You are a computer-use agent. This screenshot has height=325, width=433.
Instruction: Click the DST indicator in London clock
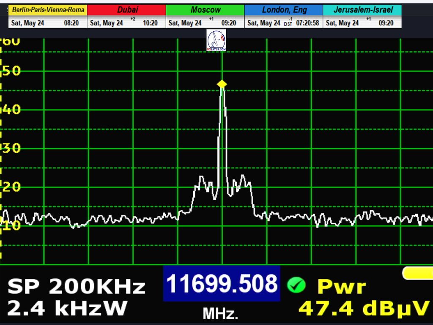click(x=288, y=25)
